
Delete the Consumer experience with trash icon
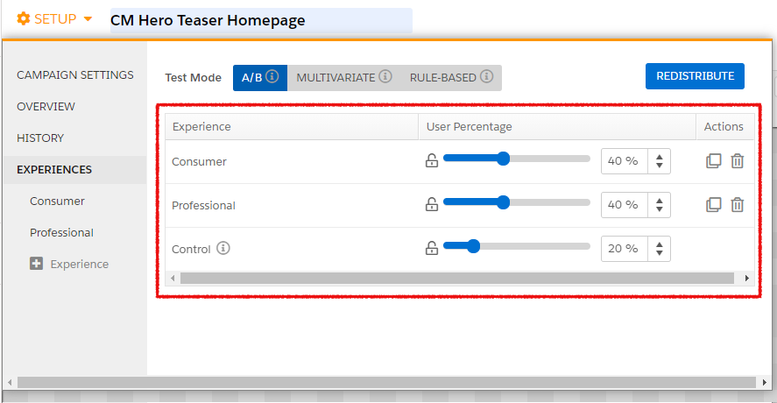(738, 161)
